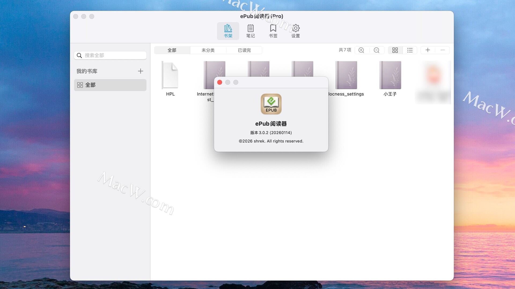Select the 全部 filter tab

172,50
